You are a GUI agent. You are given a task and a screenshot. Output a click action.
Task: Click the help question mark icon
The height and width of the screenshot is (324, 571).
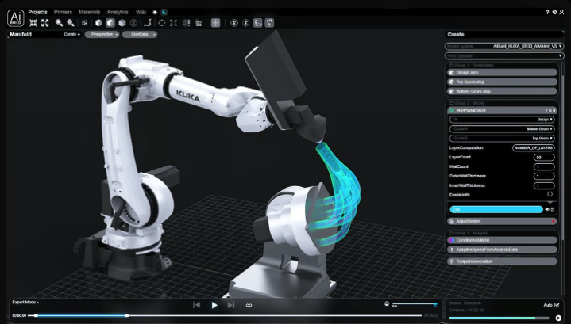(x=547, y=13)
